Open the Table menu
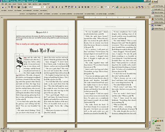The height and width of the screenshot is (132, 165). (x=30, y=4)
